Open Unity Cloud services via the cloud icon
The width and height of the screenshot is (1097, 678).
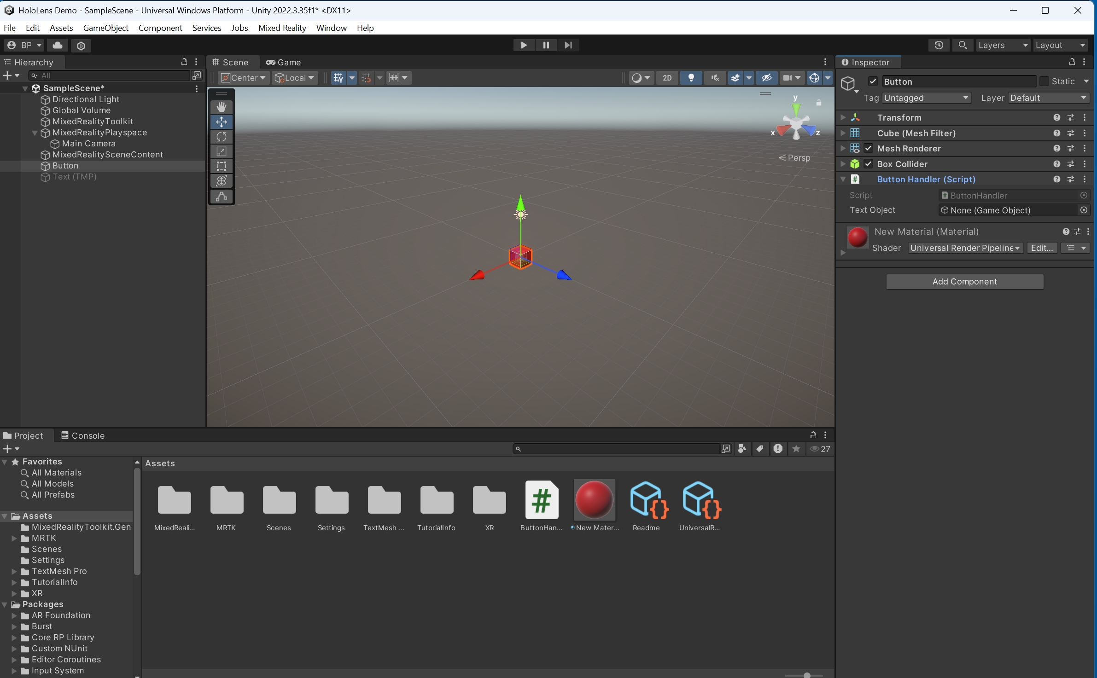click(x=58, y=45)
